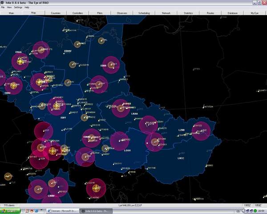267x214 pixels.
Task: Switch to the Main tab
Action: pyautogui.click(x=11, y=13)
